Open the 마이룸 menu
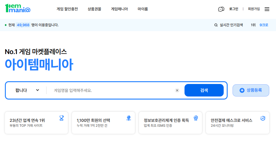This screenshot has height=142, width=276. tap(143, 9)
